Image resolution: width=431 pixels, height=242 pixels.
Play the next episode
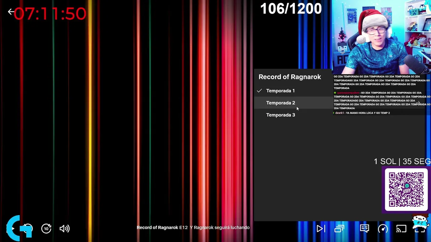click(321, 229)
